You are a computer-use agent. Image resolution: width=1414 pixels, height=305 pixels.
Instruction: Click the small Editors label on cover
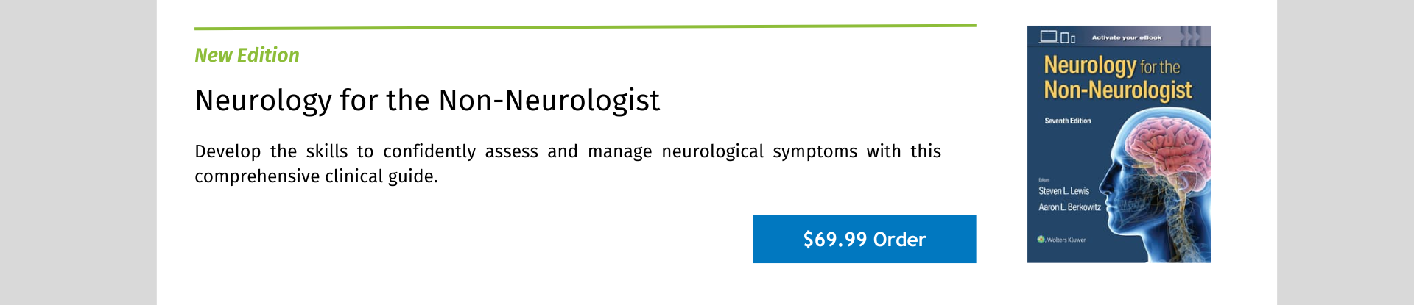1044,179
